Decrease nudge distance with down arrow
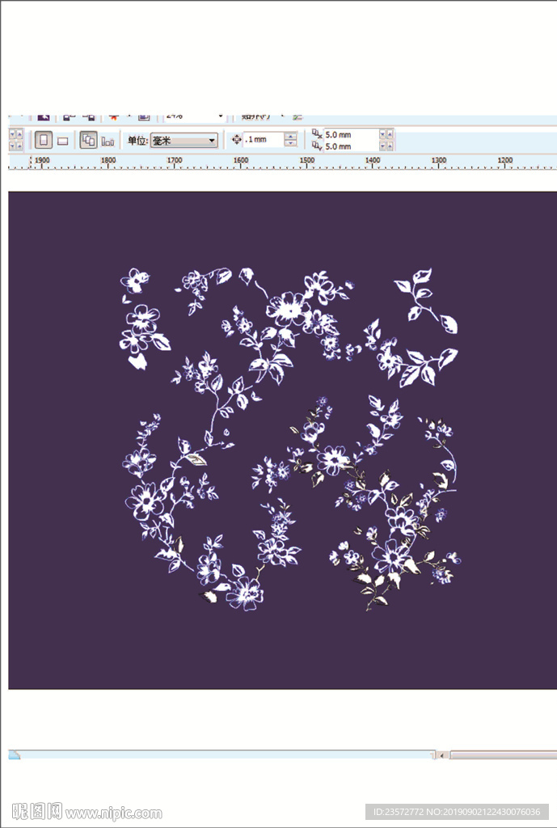Image resolution: width=557 pixels, height=828 pixels. tap(290, 143)
